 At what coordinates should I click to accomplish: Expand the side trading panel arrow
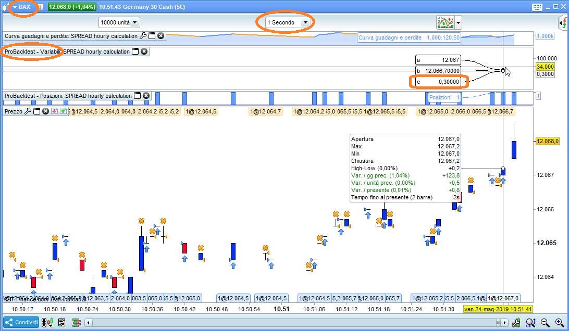click(x=564, y=23)
